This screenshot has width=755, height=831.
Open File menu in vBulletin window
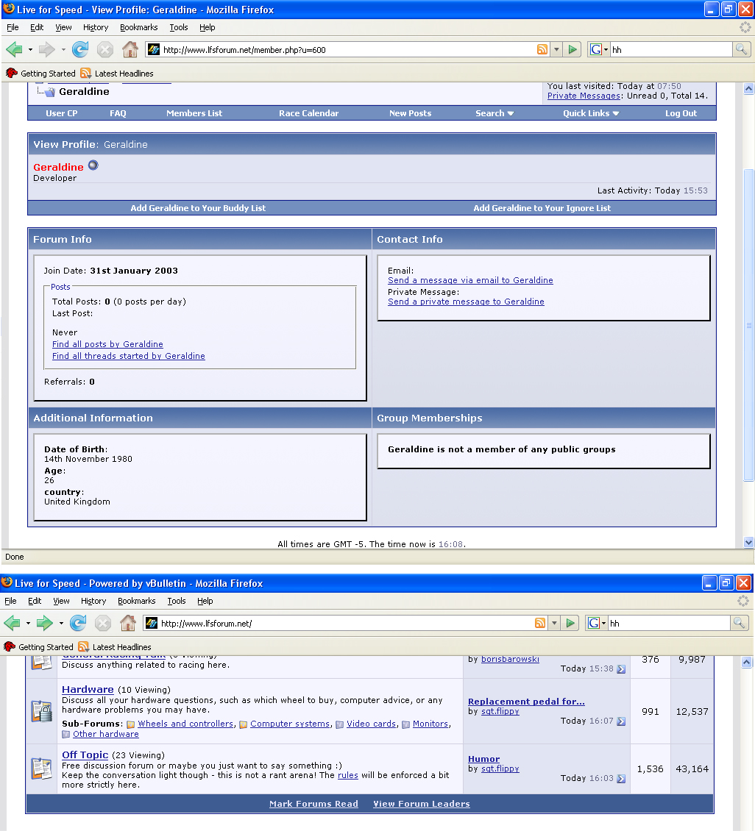click(10, 601)
